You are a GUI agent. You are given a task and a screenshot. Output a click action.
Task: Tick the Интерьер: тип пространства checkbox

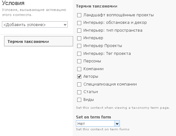pos(79,30)
